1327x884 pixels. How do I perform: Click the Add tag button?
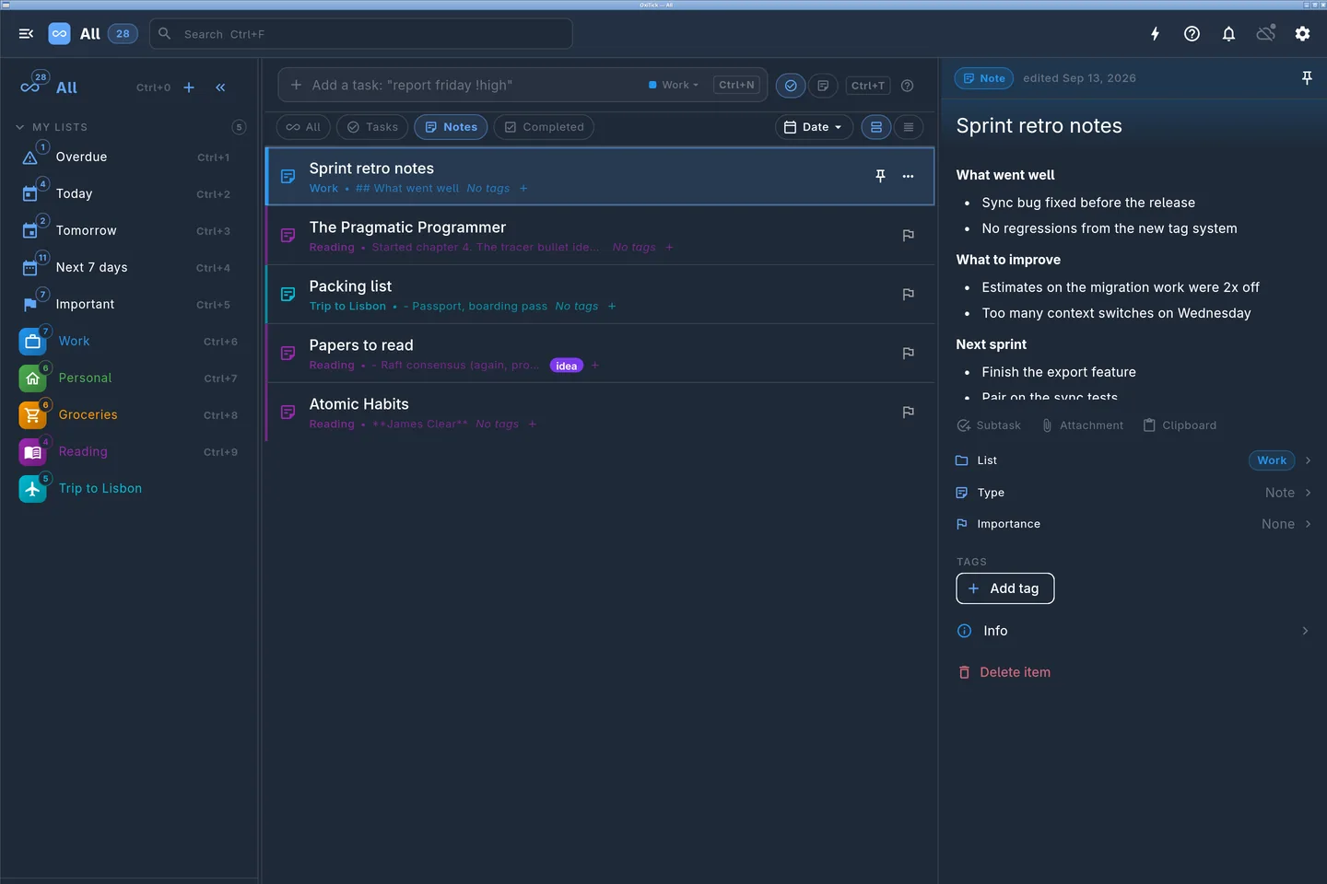point(1004,588)
